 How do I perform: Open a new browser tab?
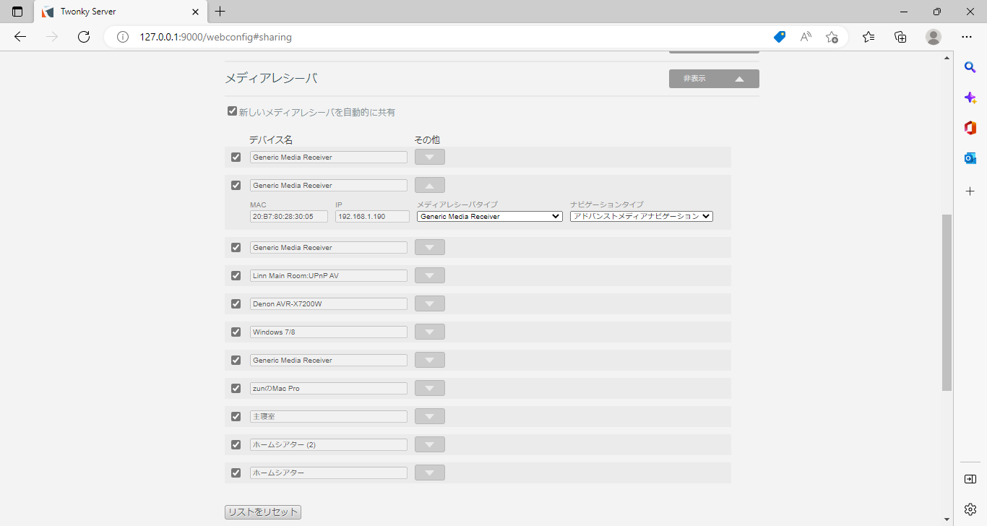pos(220,12)
